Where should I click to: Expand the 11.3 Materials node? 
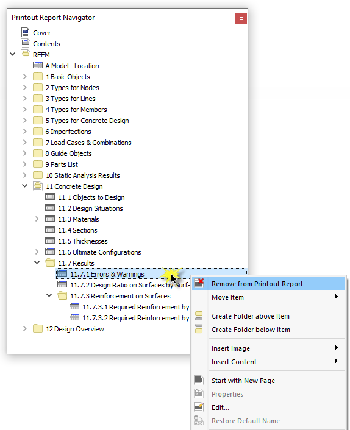tap(37, 219)
